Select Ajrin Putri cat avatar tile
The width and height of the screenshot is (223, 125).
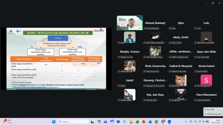181,80
